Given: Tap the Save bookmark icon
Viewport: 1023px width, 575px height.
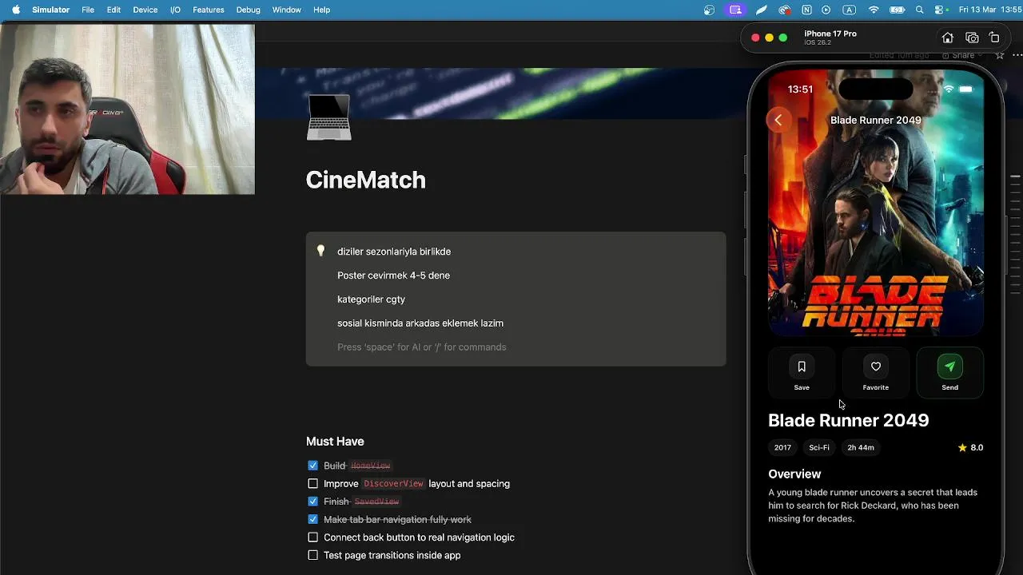Looking at the screenshot, I should (x=802, y=367).
